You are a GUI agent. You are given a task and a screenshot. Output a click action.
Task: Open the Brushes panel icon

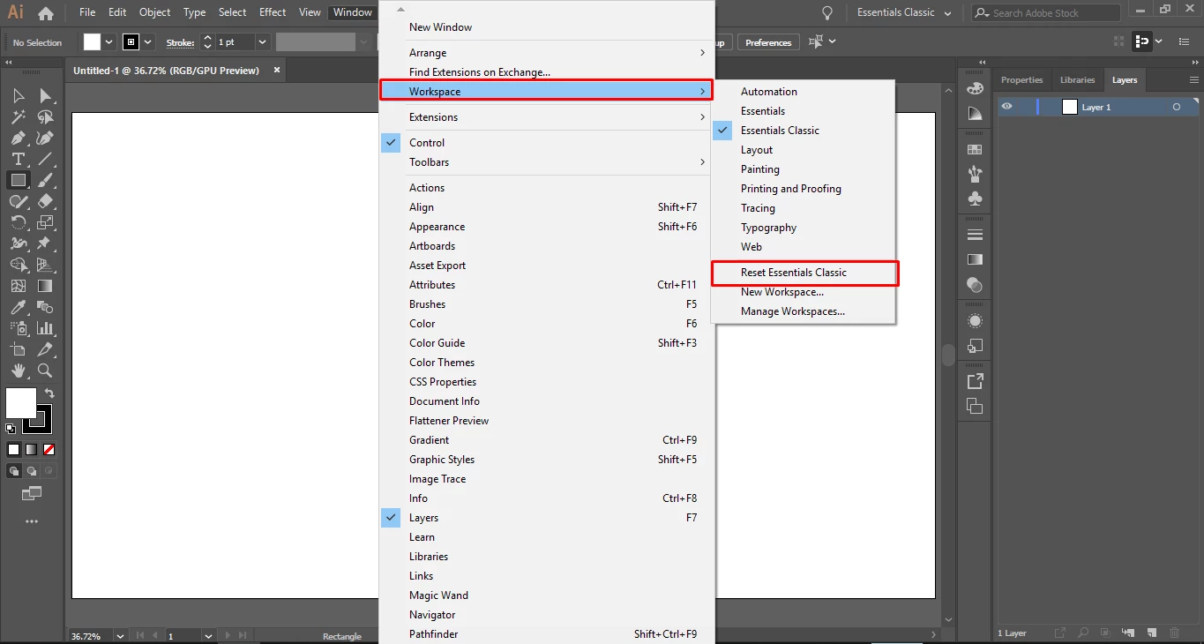click(x=975, y=174)
